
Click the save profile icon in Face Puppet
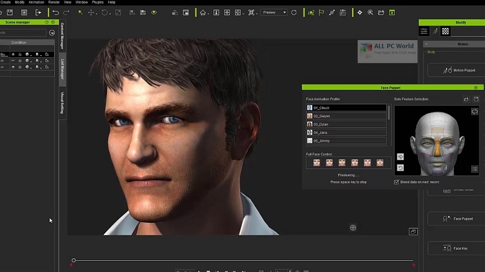(x=476, y=99)
